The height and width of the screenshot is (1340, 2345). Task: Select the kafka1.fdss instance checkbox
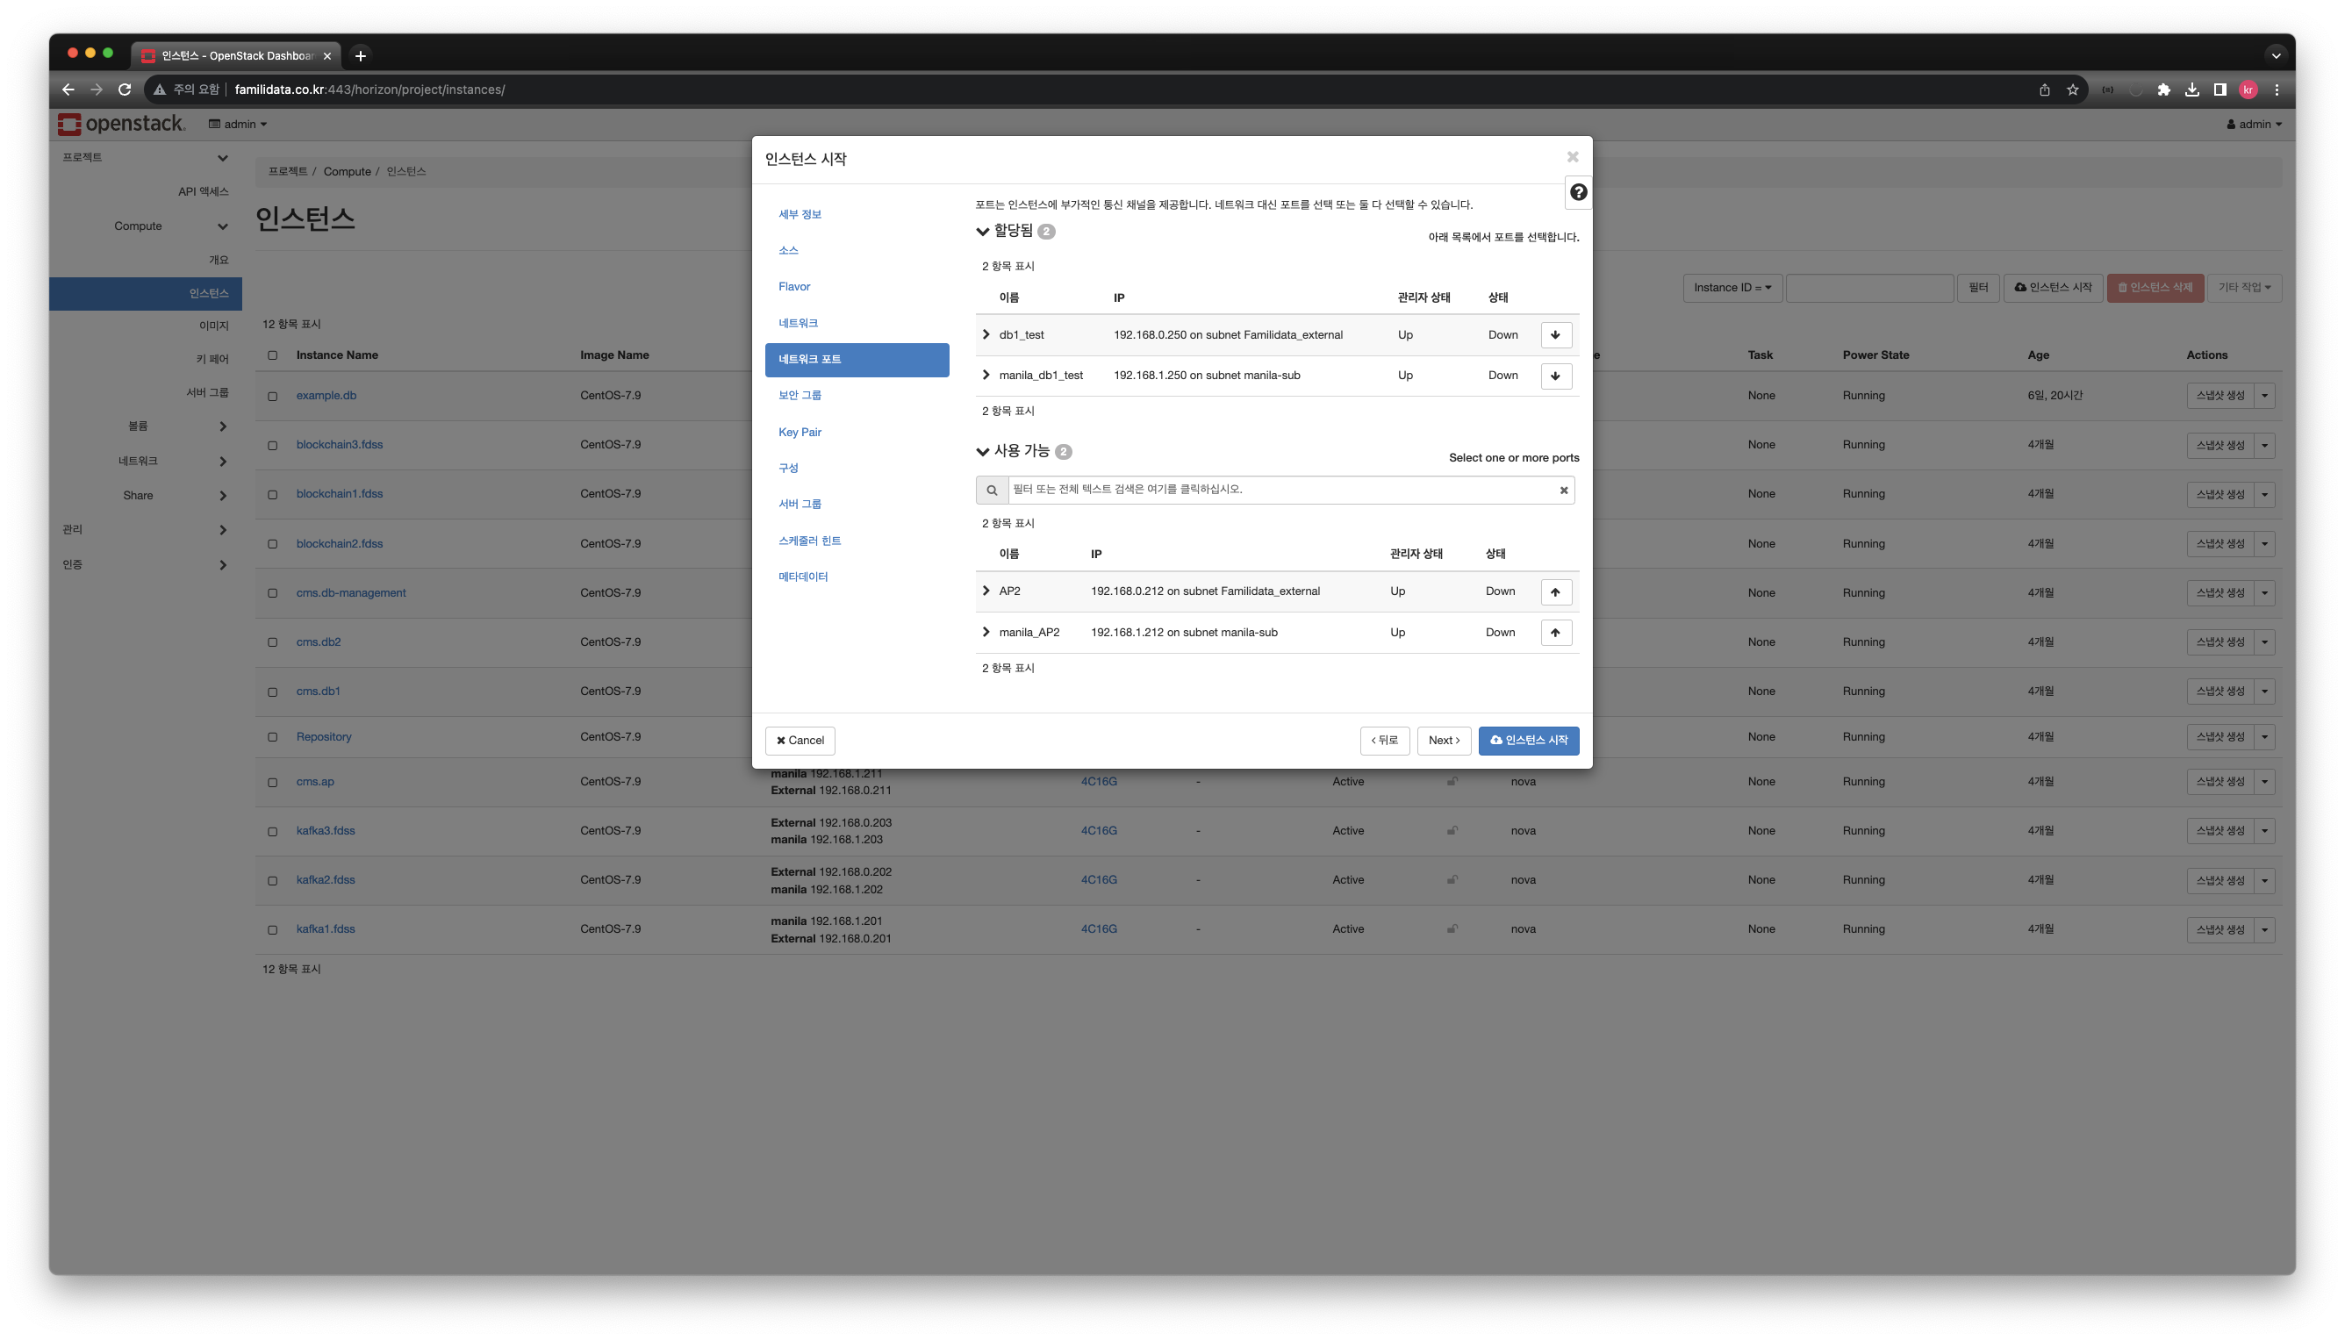(272, 929)
